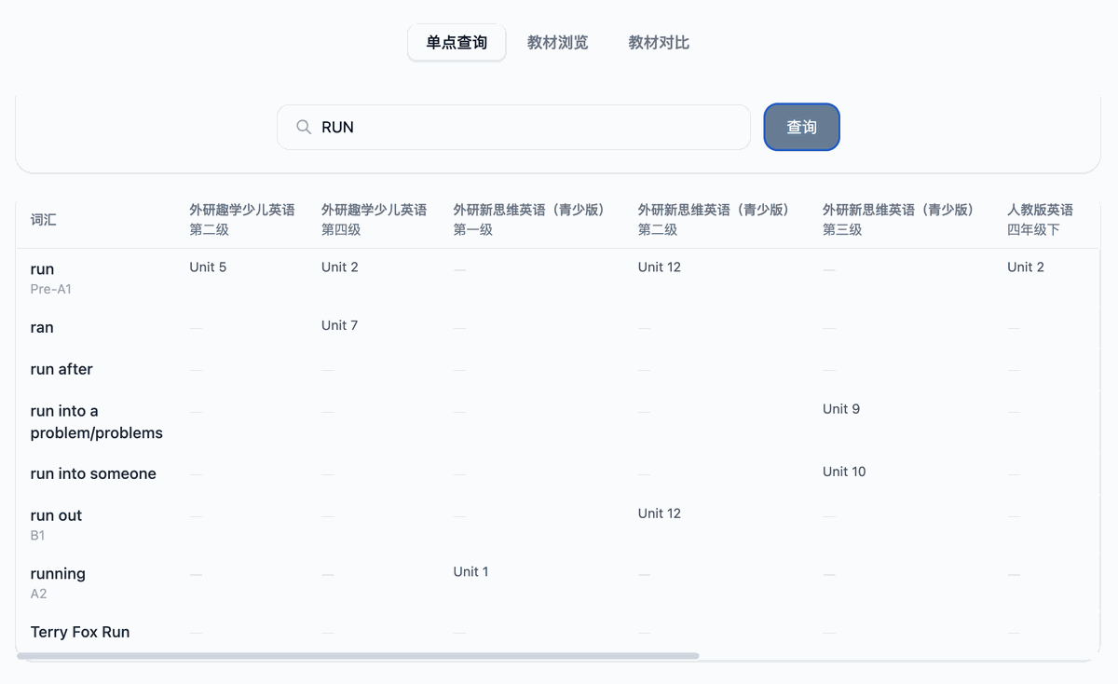This screenshot has height=684, width=1118.
Task: Switch to the 单点查询 tab
Action: (457, 43)
